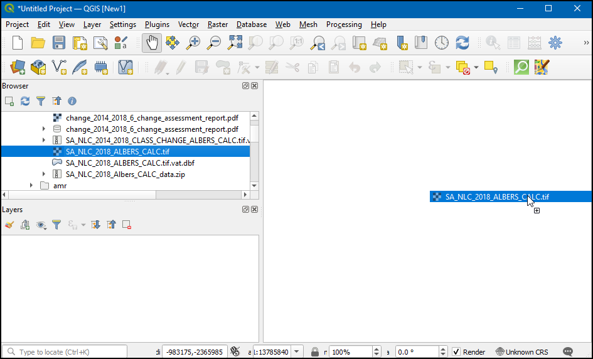The image size is (593, 359).
Task: Click the Type to locate search field
Action: pyautogui.click(x=63, y=351)
